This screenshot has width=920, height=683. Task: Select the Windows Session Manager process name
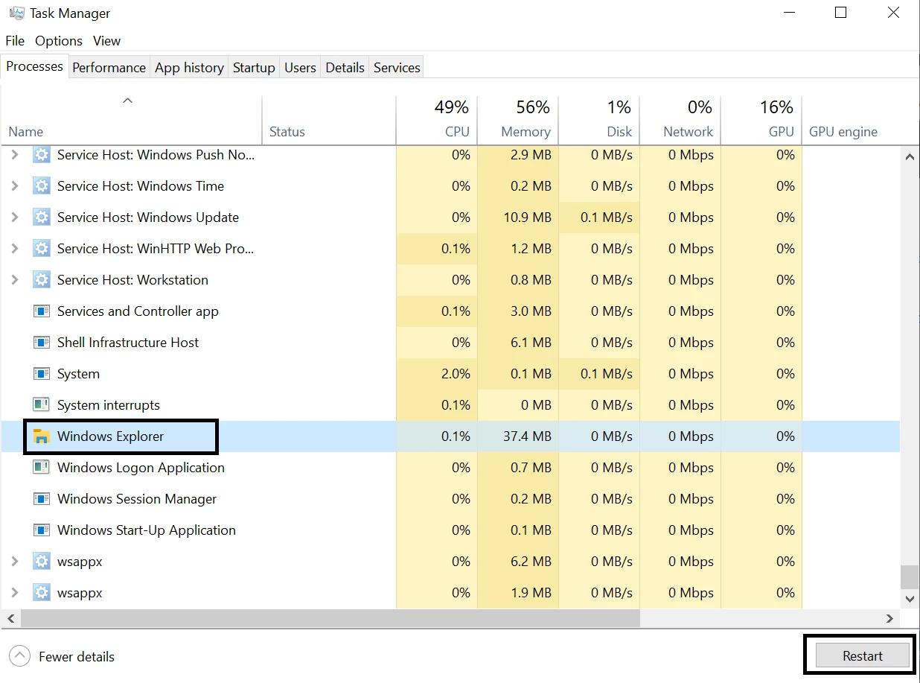point(137,499)
